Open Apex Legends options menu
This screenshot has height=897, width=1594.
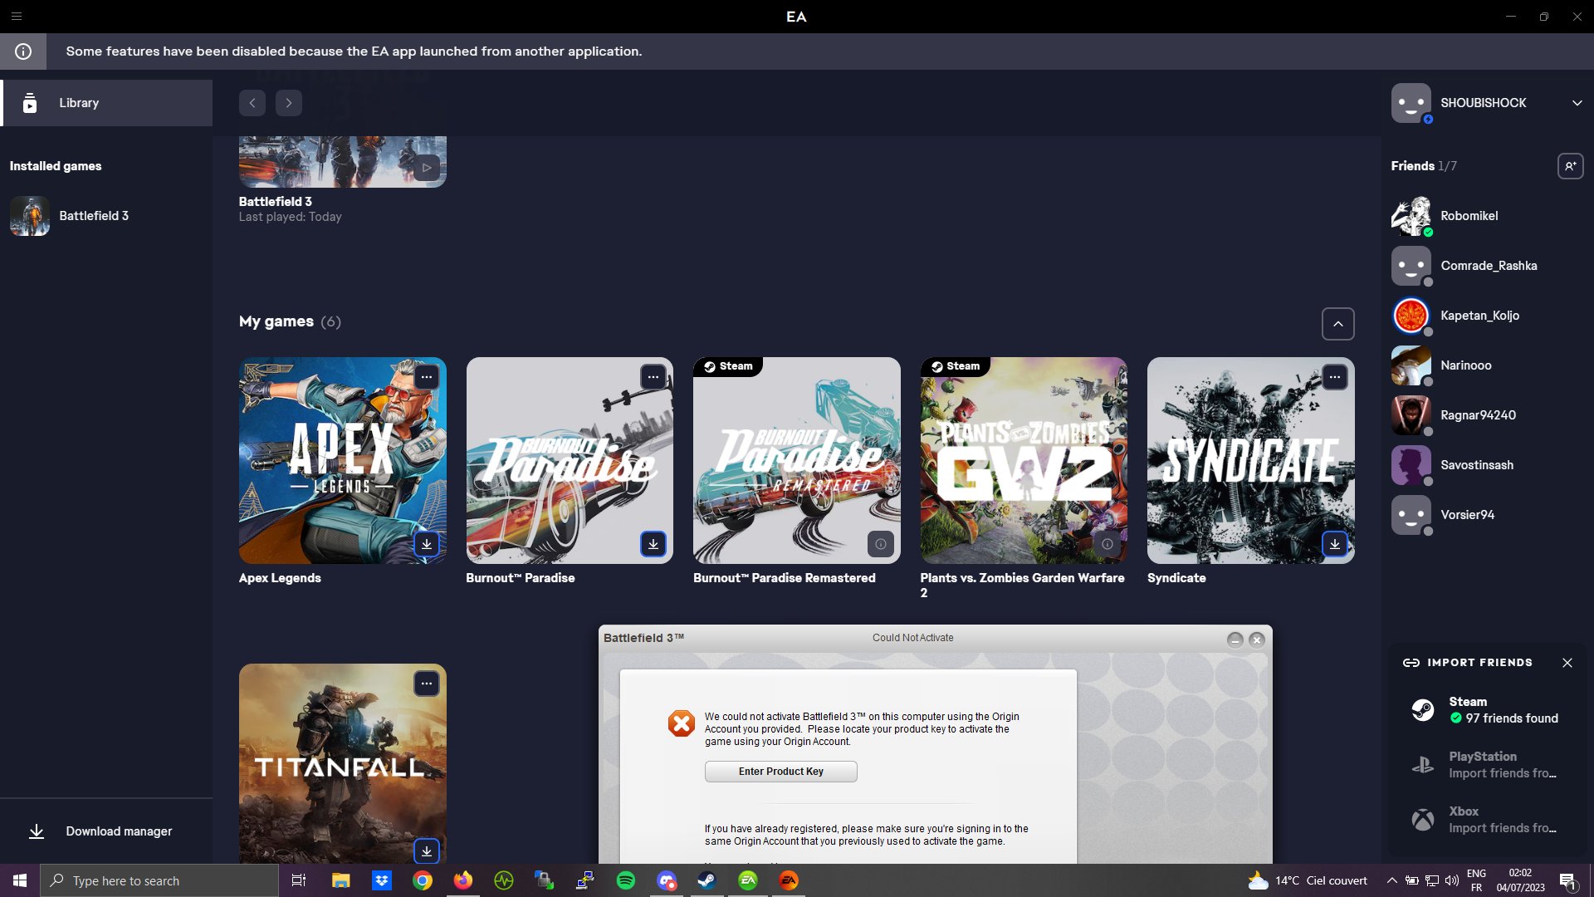tap(427, 377)
